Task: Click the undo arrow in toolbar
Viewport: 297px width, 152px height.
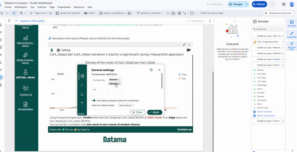Action: pos(2,13)
